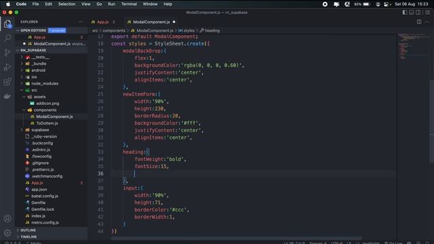Open the battery status in menu bar
434x244 pixels.
pyautogui.click(x=362, y=4)
